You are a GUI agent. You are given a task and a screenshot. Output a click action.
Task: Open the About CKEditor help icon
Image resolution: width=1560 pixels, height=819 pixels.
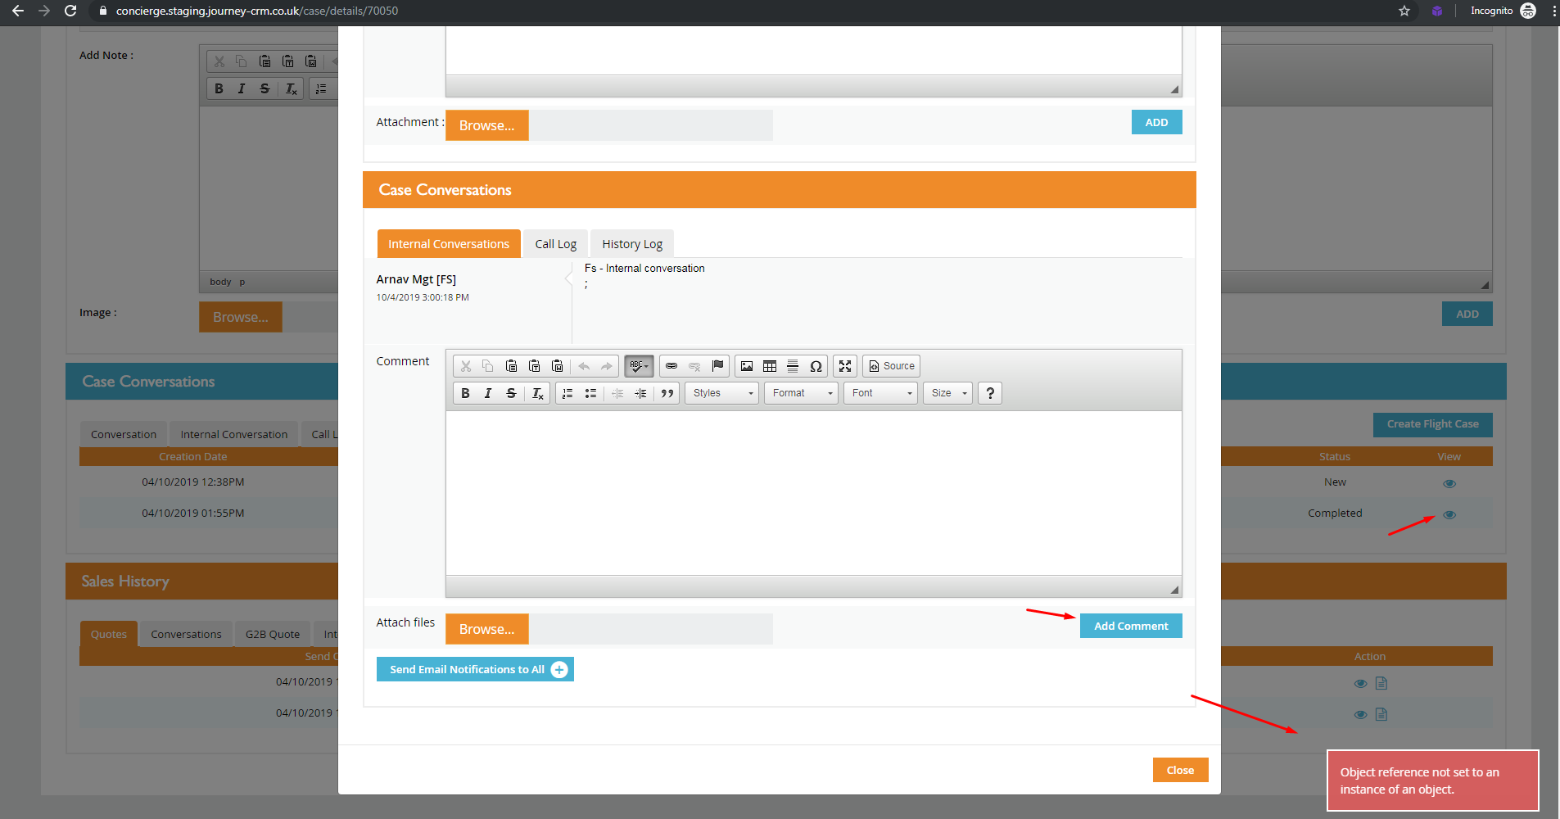990,393
